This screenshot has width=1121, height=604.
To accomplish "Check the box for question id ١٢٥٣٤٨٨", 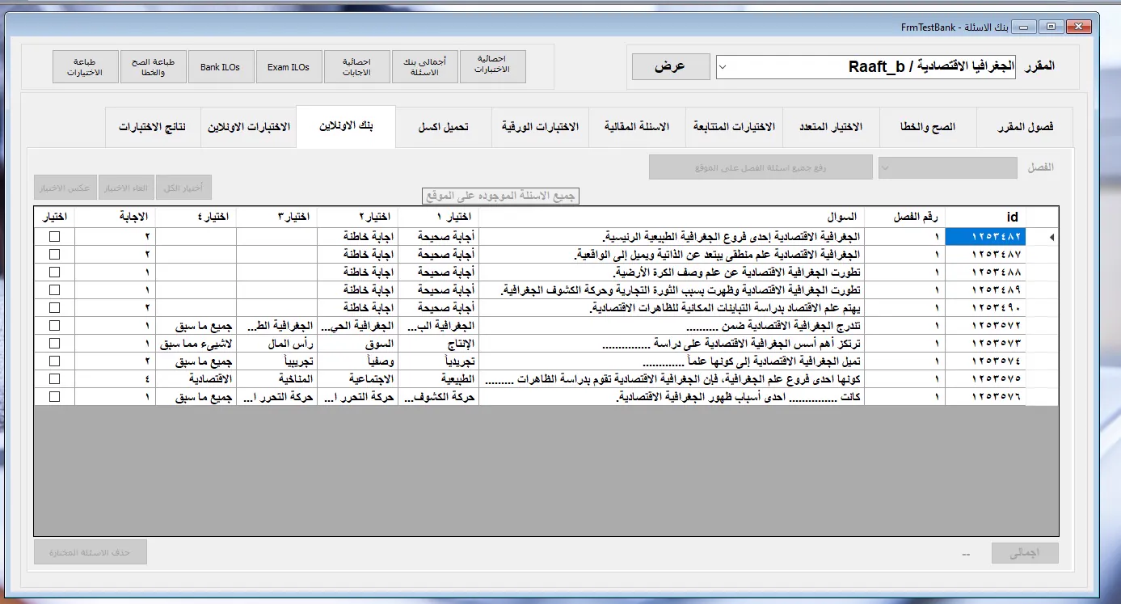I will 54,272.
